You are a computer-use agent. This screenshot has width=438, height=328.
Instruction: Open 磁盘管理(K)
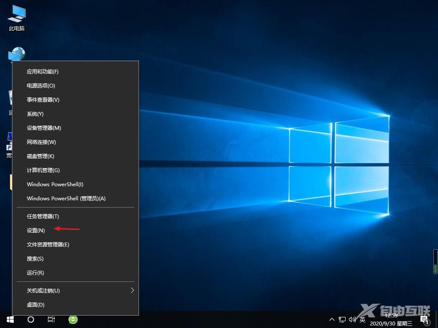75,156
